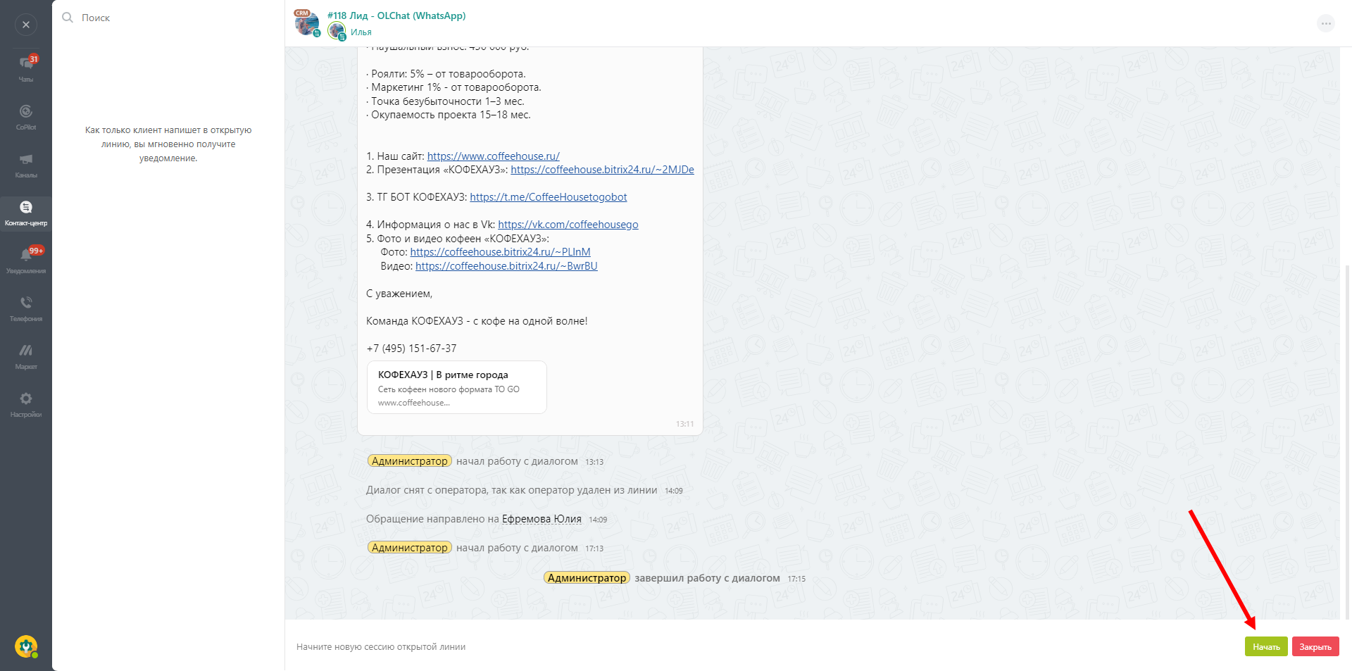Click the red Закрыть button
Screen dimensions: 1352x671
point(1315,646)
